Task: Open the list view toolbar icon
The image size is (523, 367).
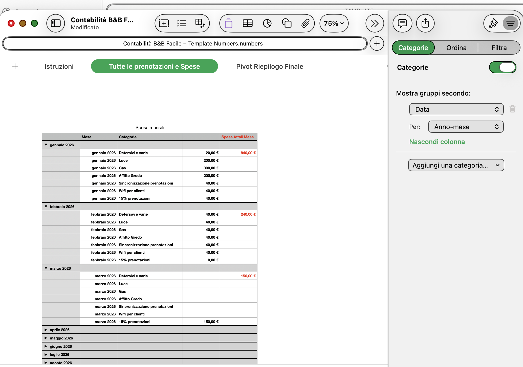Action: (x=182, y=23)
